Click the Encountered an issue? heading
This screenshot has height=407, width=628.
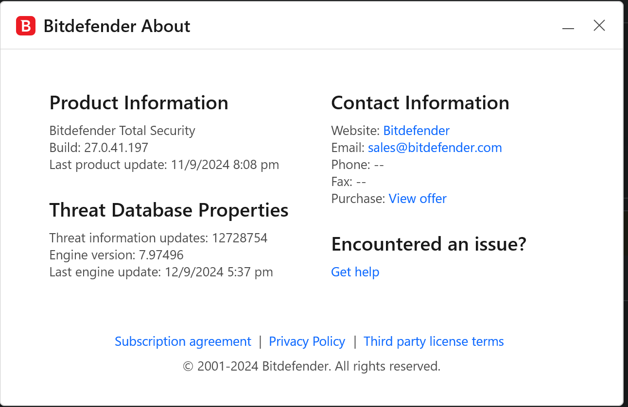[428, 244]
